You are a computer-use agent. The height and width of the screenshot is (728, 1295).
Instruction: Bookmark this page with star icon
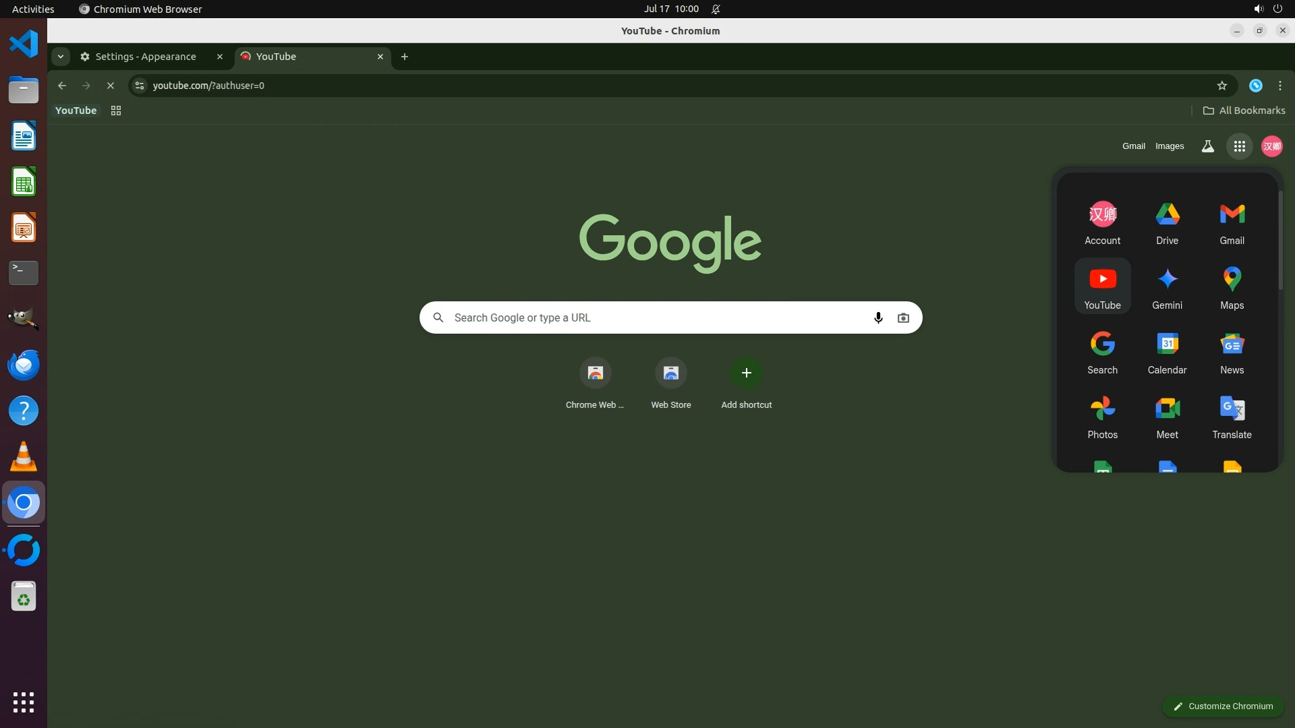pyautogui.click(x=1221, y=86)
